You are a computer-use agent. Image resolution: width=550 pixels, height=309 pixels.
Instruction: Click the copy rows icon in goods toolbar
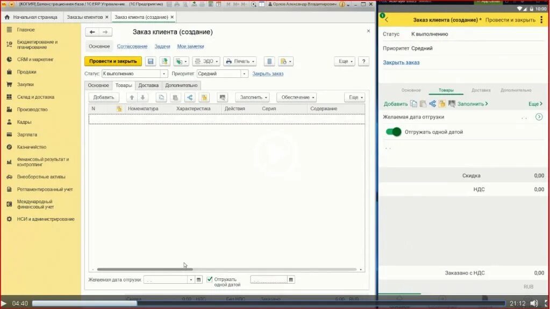click(x=161, y=97)
